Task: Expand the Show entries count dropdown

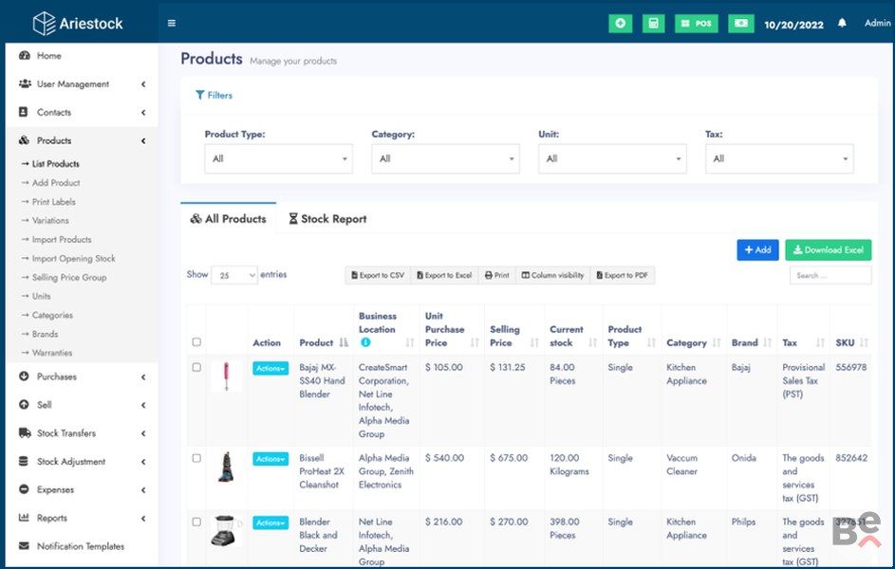Action: (234, 275)
